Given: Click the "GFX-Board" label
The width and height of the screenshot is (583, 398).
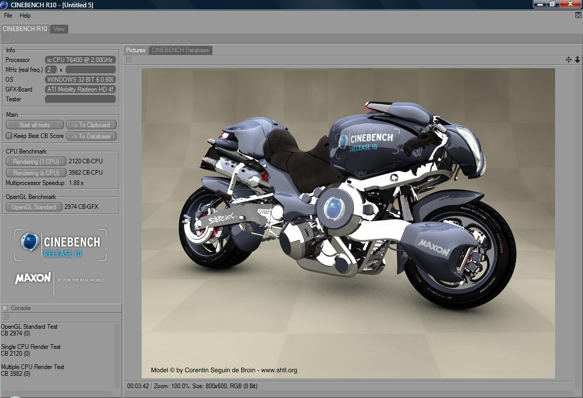Looking at the screenshot, I should pos(19,89).
